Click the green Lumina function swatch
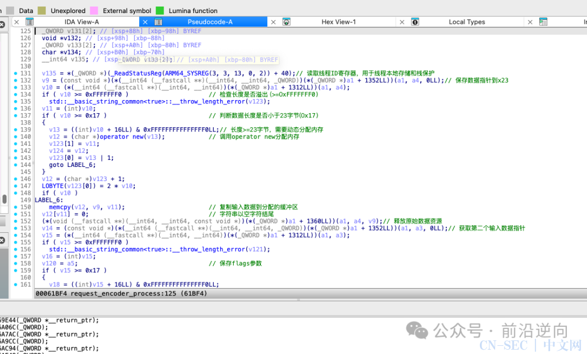The width and height of the screenshot is (587, 354). coord(160,10)
